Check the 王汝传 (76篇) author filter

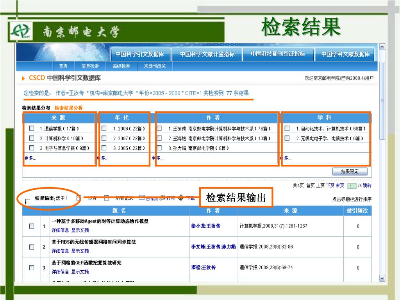[x=159, y=128]
